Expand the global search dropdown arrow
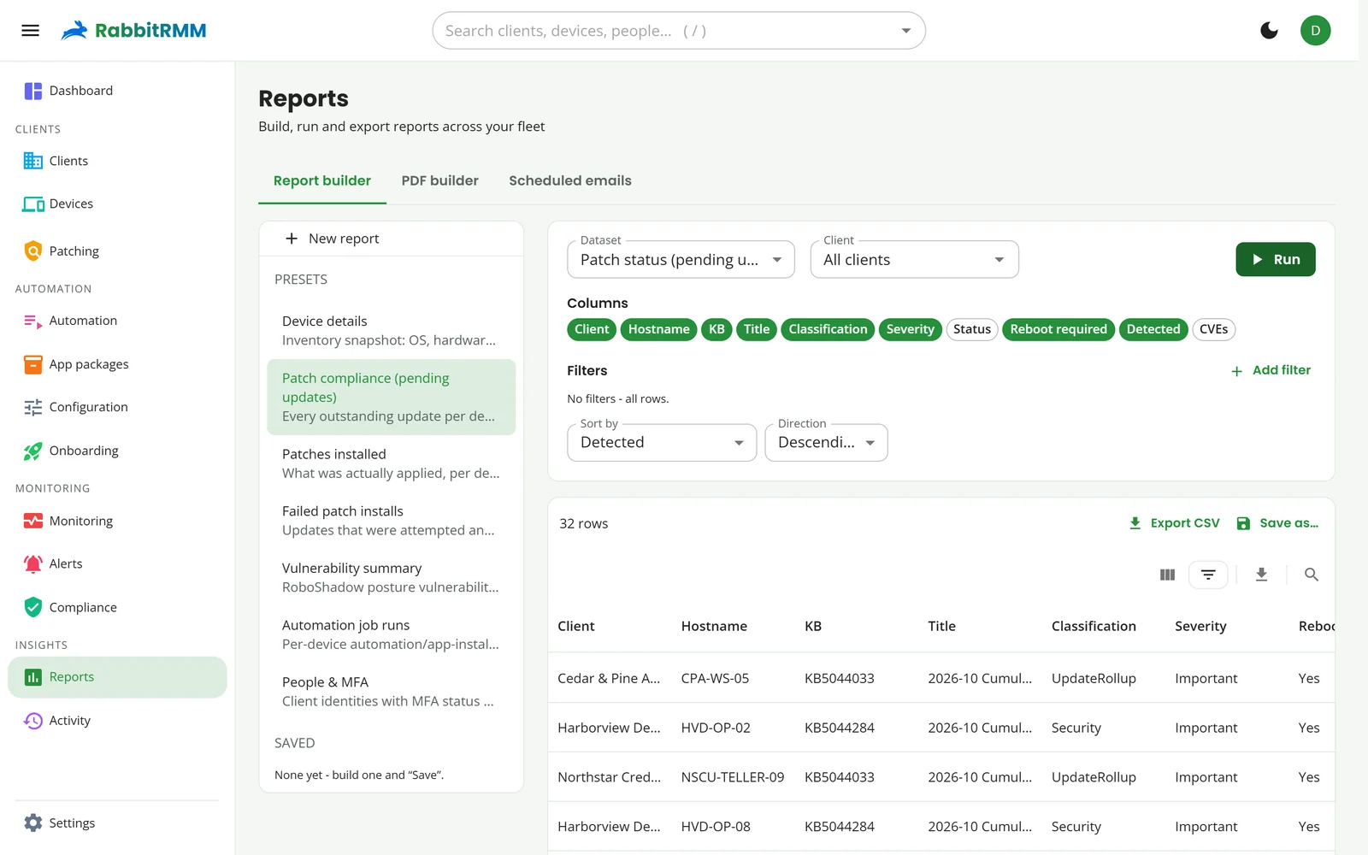 point(905,31)
